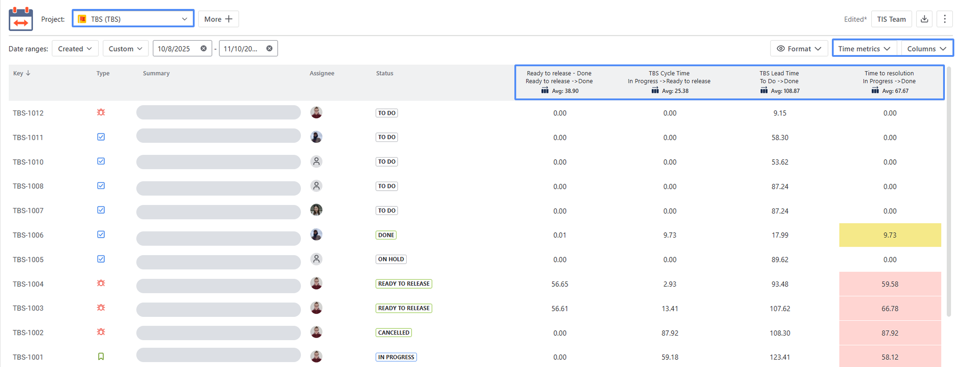Click the More filter button

[x=218, y=19]
